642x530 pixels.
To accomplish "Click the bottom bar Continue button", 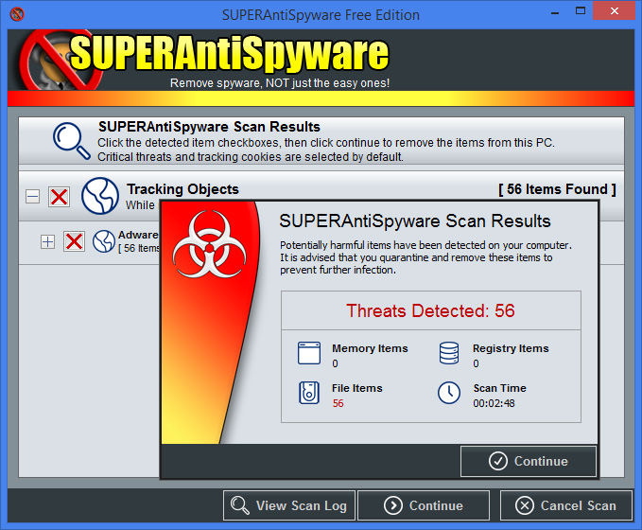I will click(x=424, y=505).
